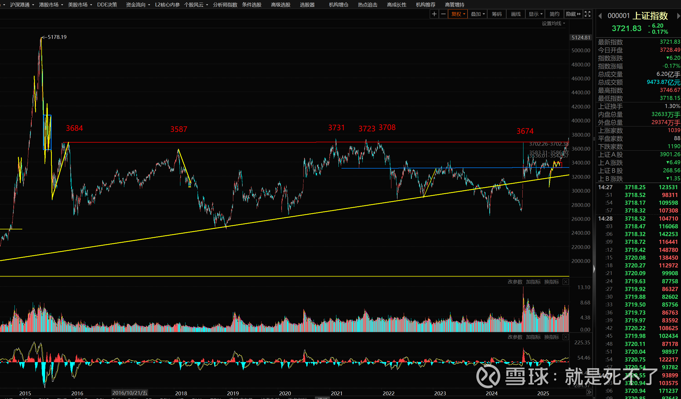The height and width of the screenshot is (399, 681).
Task: Open 高成长性 menu item
Action: click(396, 5)
